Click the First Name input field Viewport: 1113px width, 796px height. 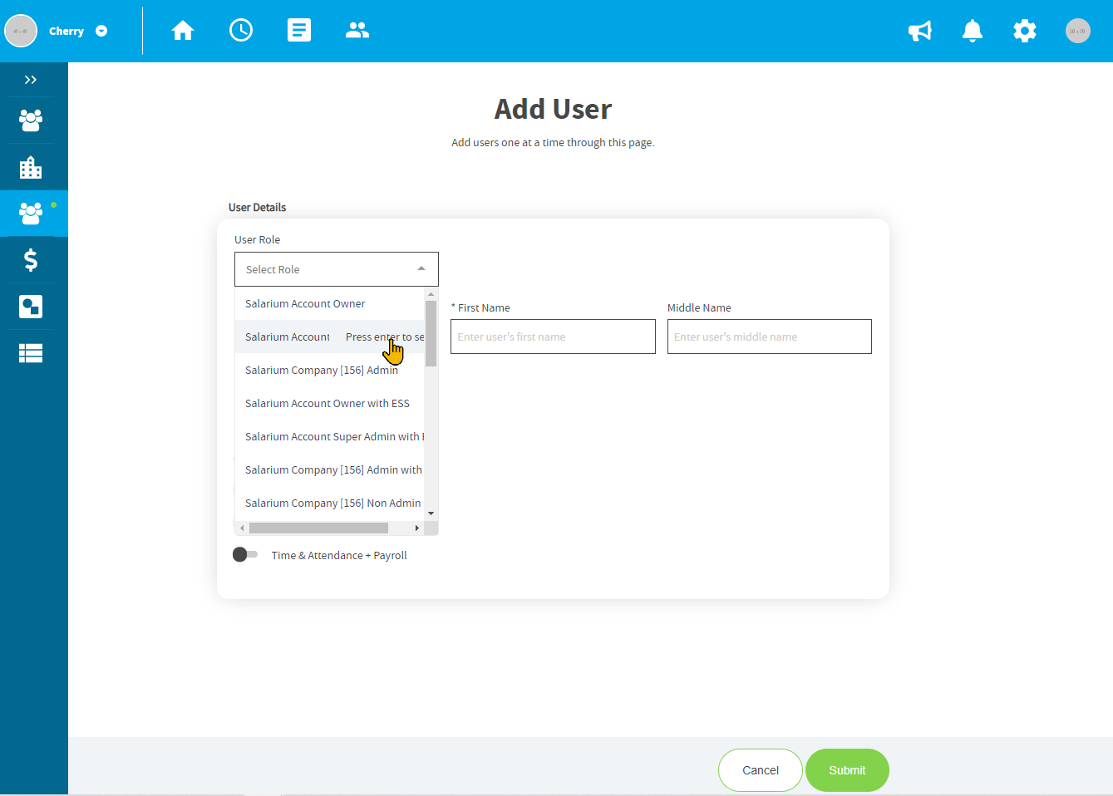(553, 337)
